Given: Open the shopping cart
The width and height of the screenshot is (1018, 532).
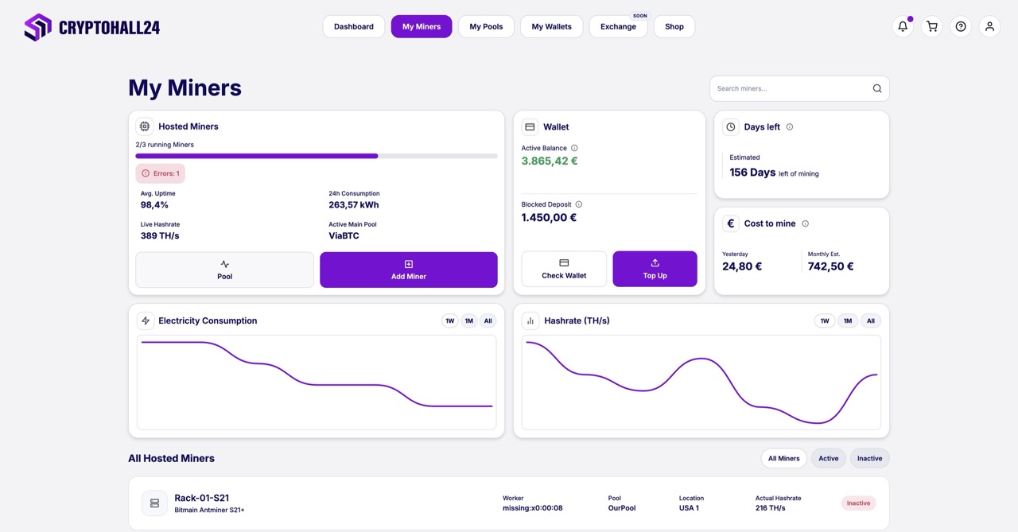Looking at the screenshot, I should 931,26.
